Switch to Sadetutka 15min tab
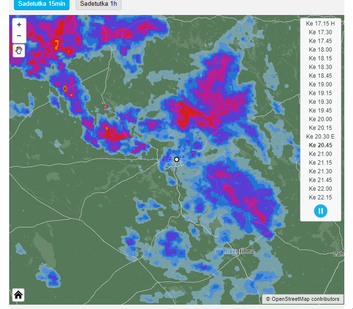The height and width of the screenshot is (309, 353). click(41, 4)
